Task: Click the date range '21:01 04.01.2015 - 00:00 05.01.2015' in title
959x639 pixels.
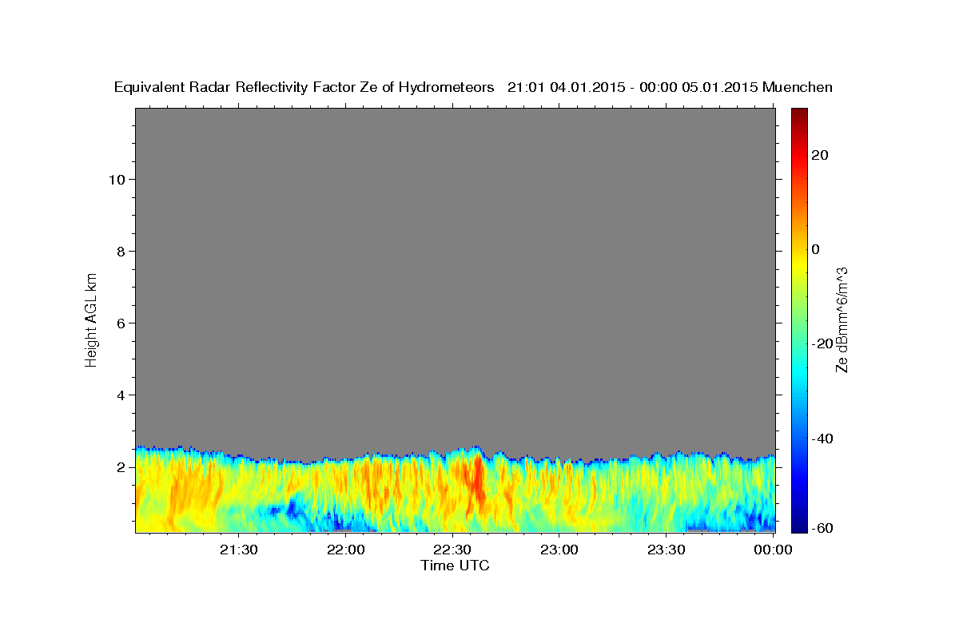Action: [x=633, y=87]
